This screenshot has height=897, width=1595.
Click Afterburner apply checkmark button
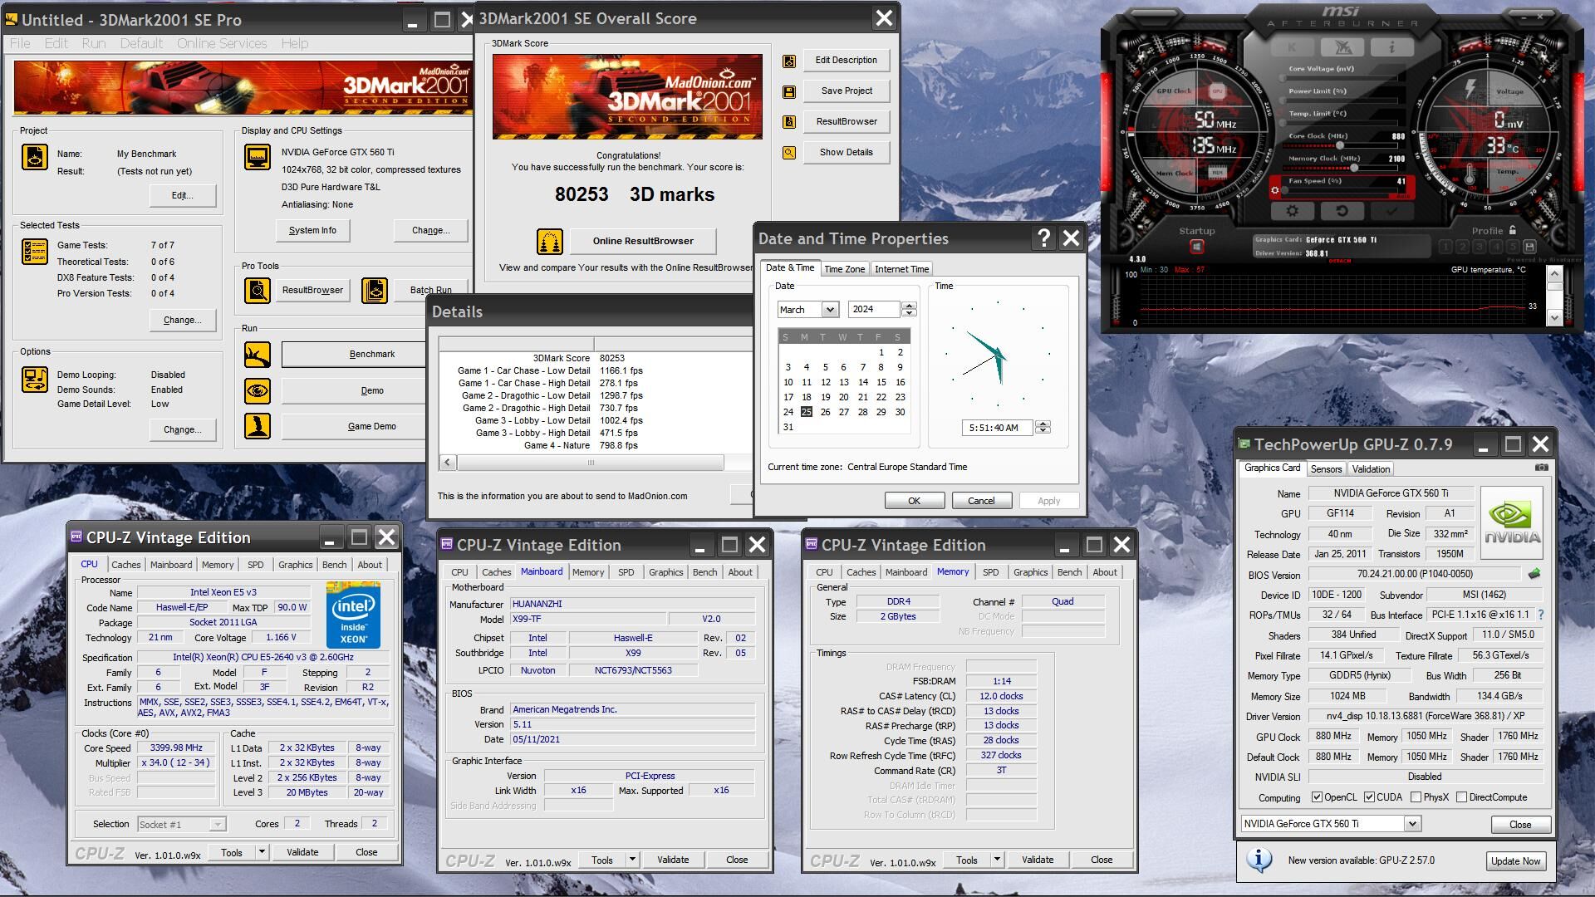click(1391, 211)
